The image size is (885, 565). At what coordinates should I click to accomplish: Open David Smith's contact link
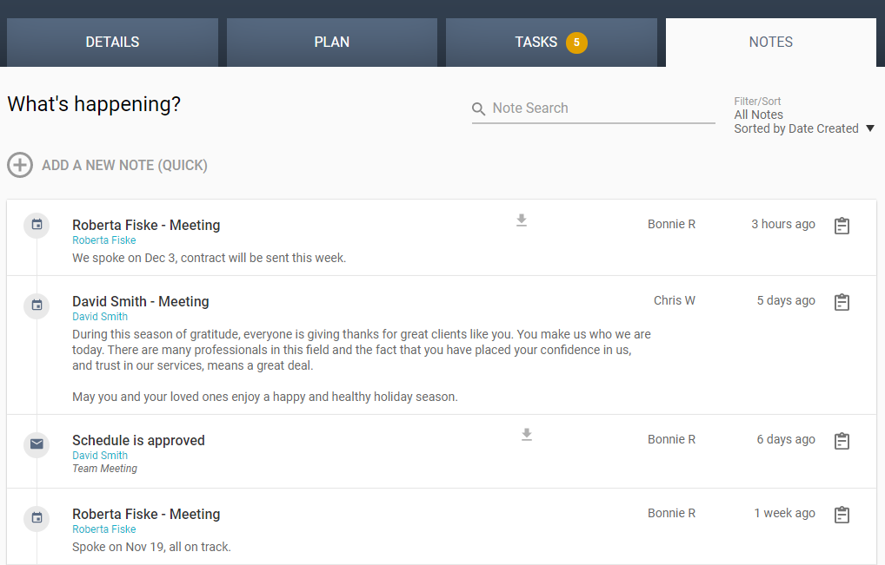click(99, 317)
